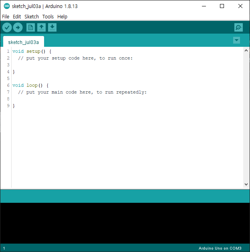The image size is (250, 252).
Task: Click the line number indicator in status bar
Action: point(4,248)
